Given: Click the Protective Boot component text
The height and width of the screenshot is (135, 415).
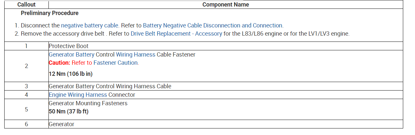Looking at the screenshot, I should click(68, 46).
